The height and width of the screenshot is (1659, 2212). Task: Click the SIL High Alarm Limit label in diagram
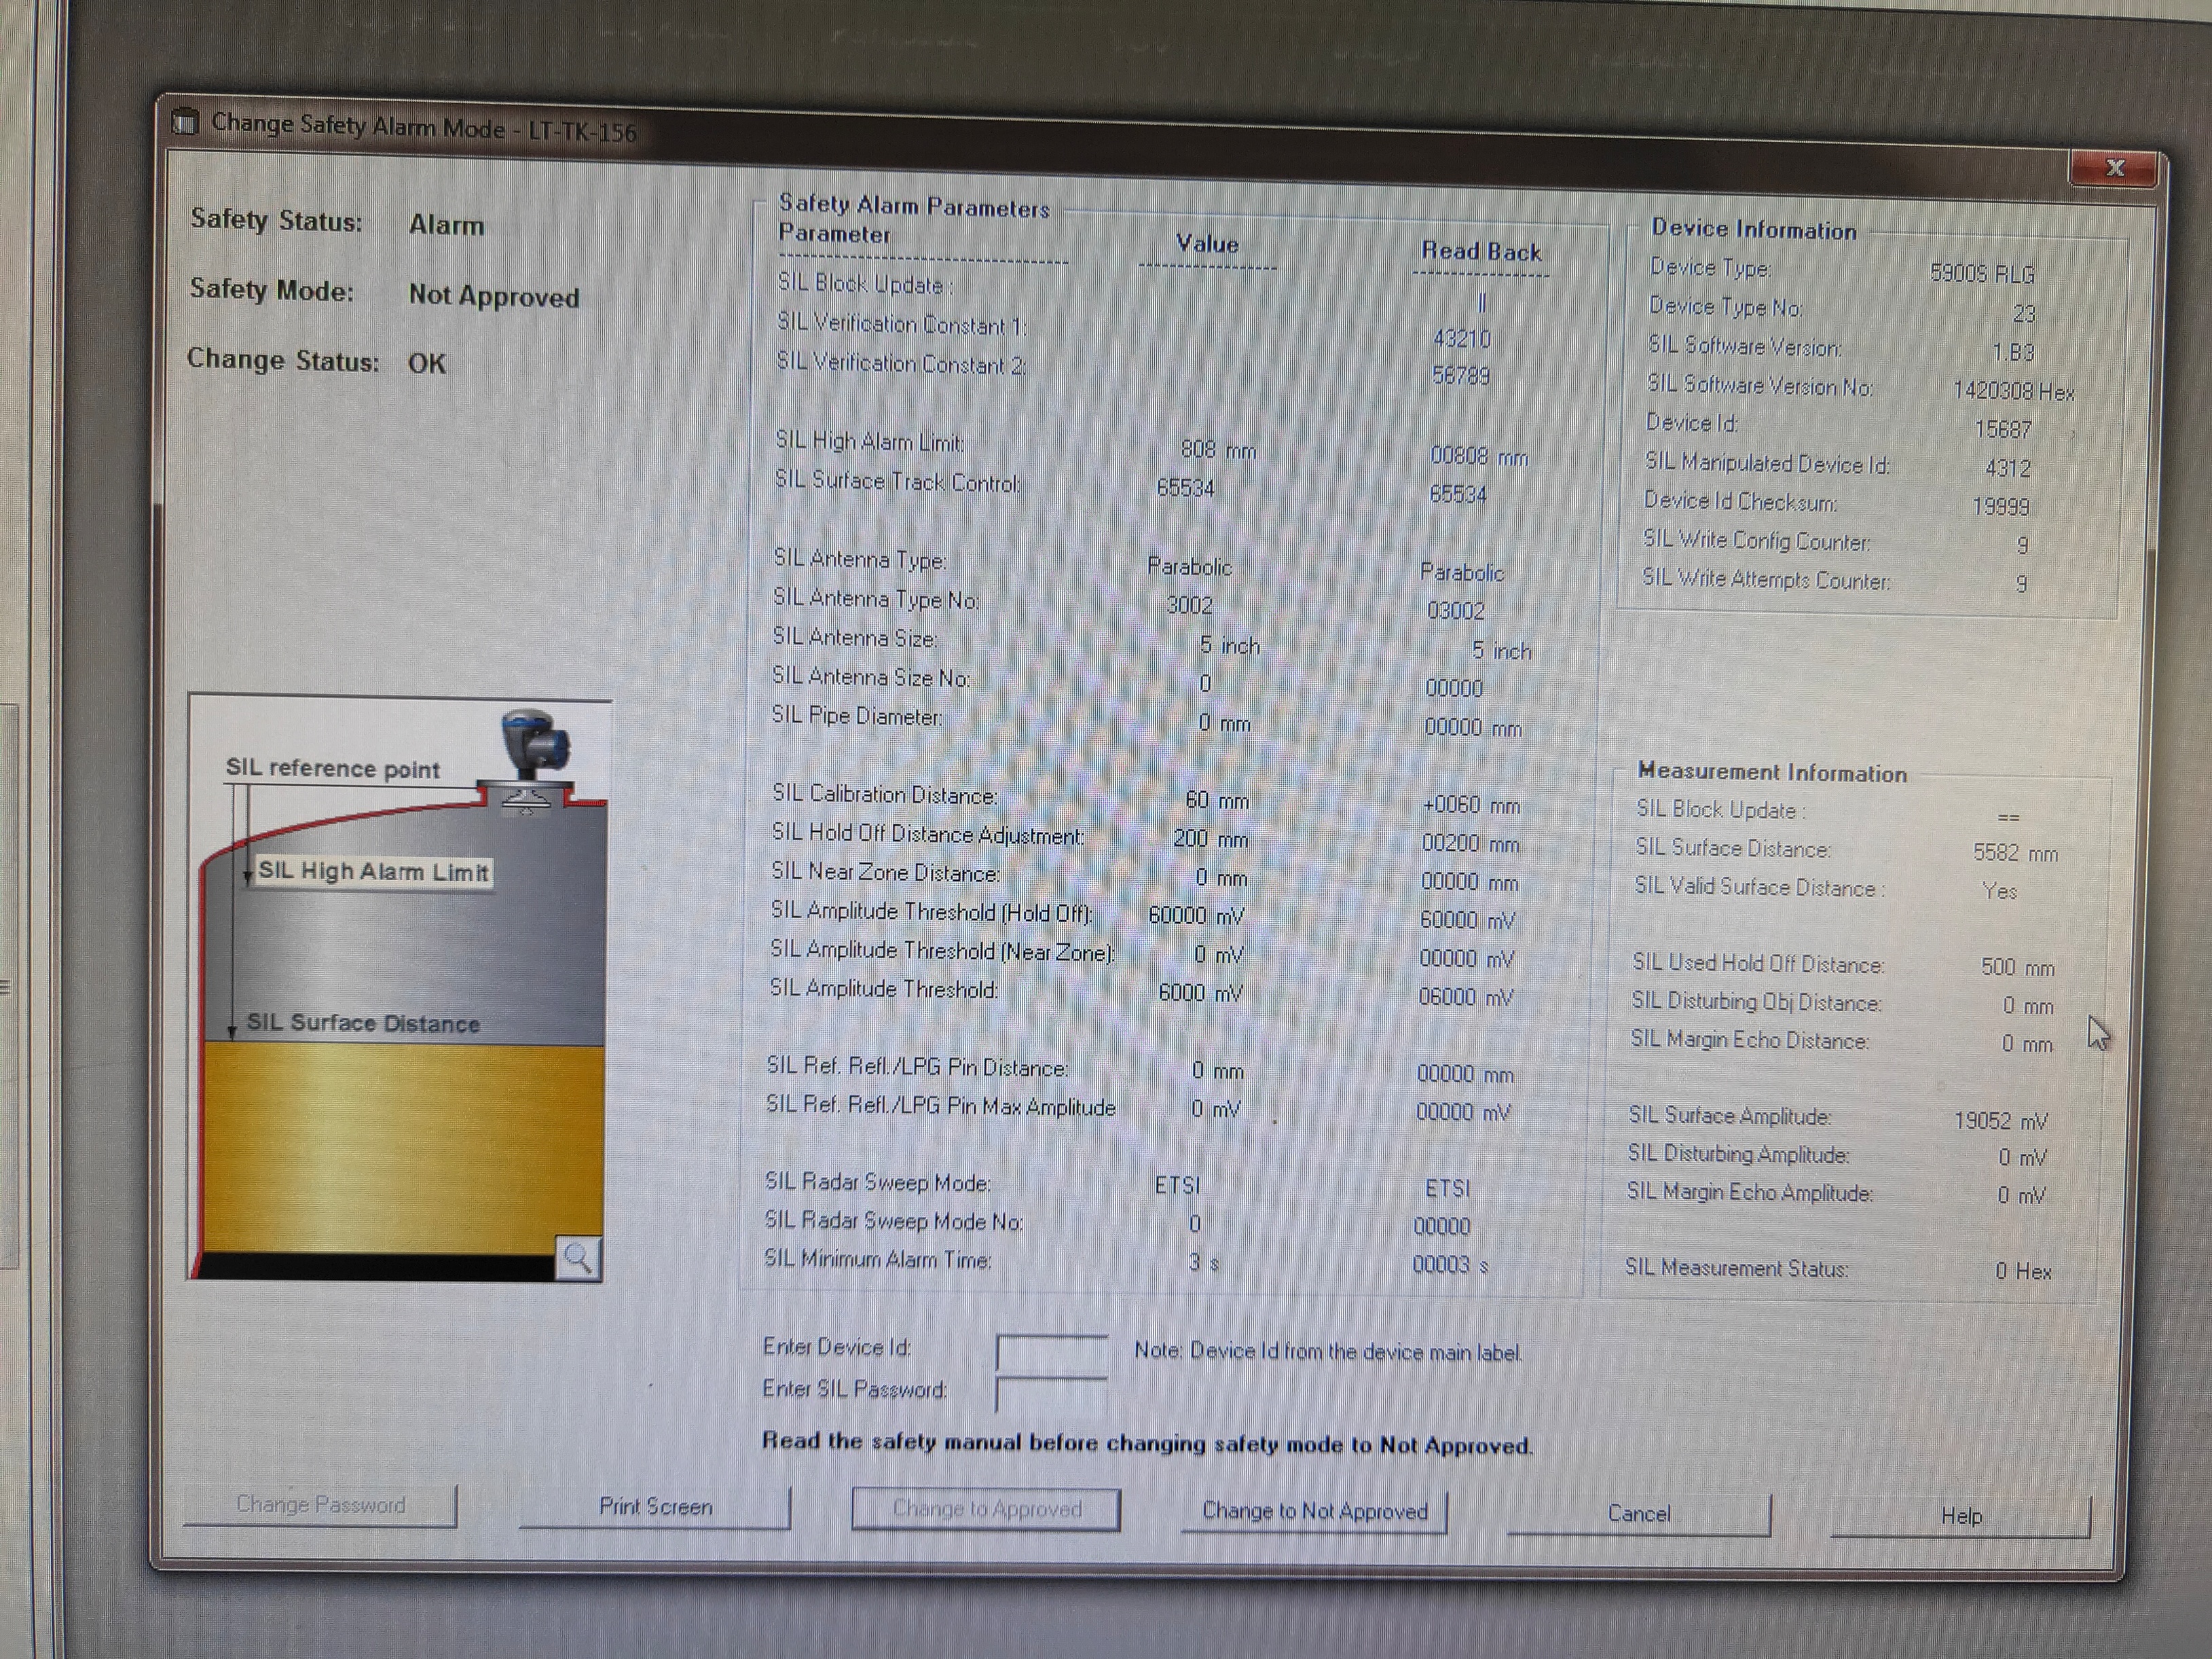(373, 871)
